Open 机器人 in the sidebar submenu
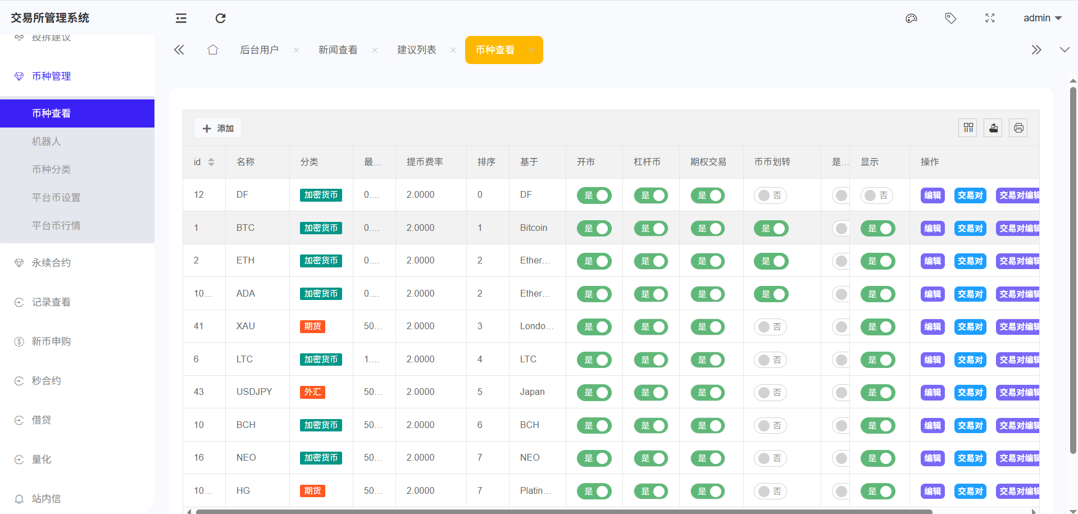This screenshot has width=1078, height=514. click(x=46, y=142)
